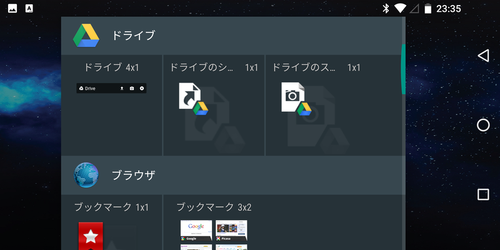The image size is (500, 250).
Task: Tap the Google bookmark thumbnail
Action: pos(196,230)
